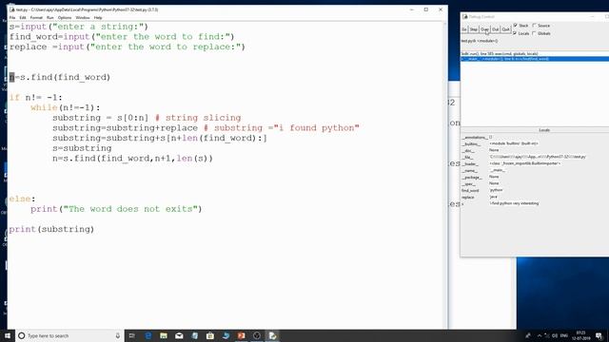
Task: Click the 's=substring' code line
Action: (82, 148)
